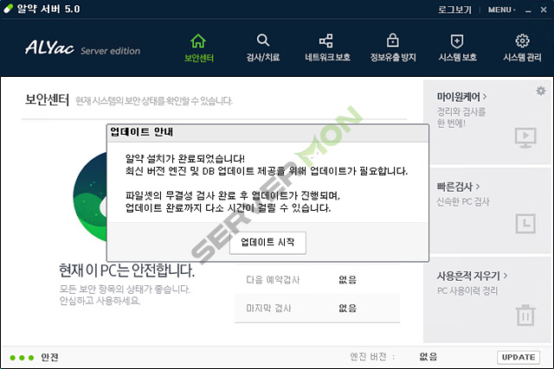Open the 빠른검사 panel link

[458, 187]
